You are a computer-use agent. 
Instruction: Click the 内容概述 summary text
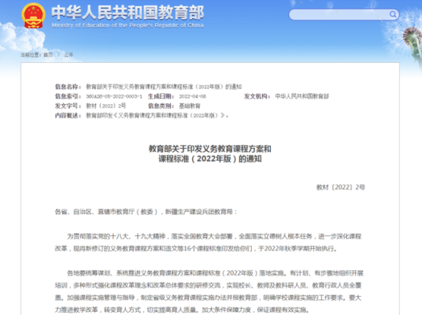click(x=157, y=116)
